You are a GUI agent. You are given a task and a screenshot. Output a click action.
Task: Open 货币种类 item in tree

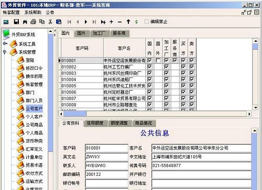click(x=34, y=141)
